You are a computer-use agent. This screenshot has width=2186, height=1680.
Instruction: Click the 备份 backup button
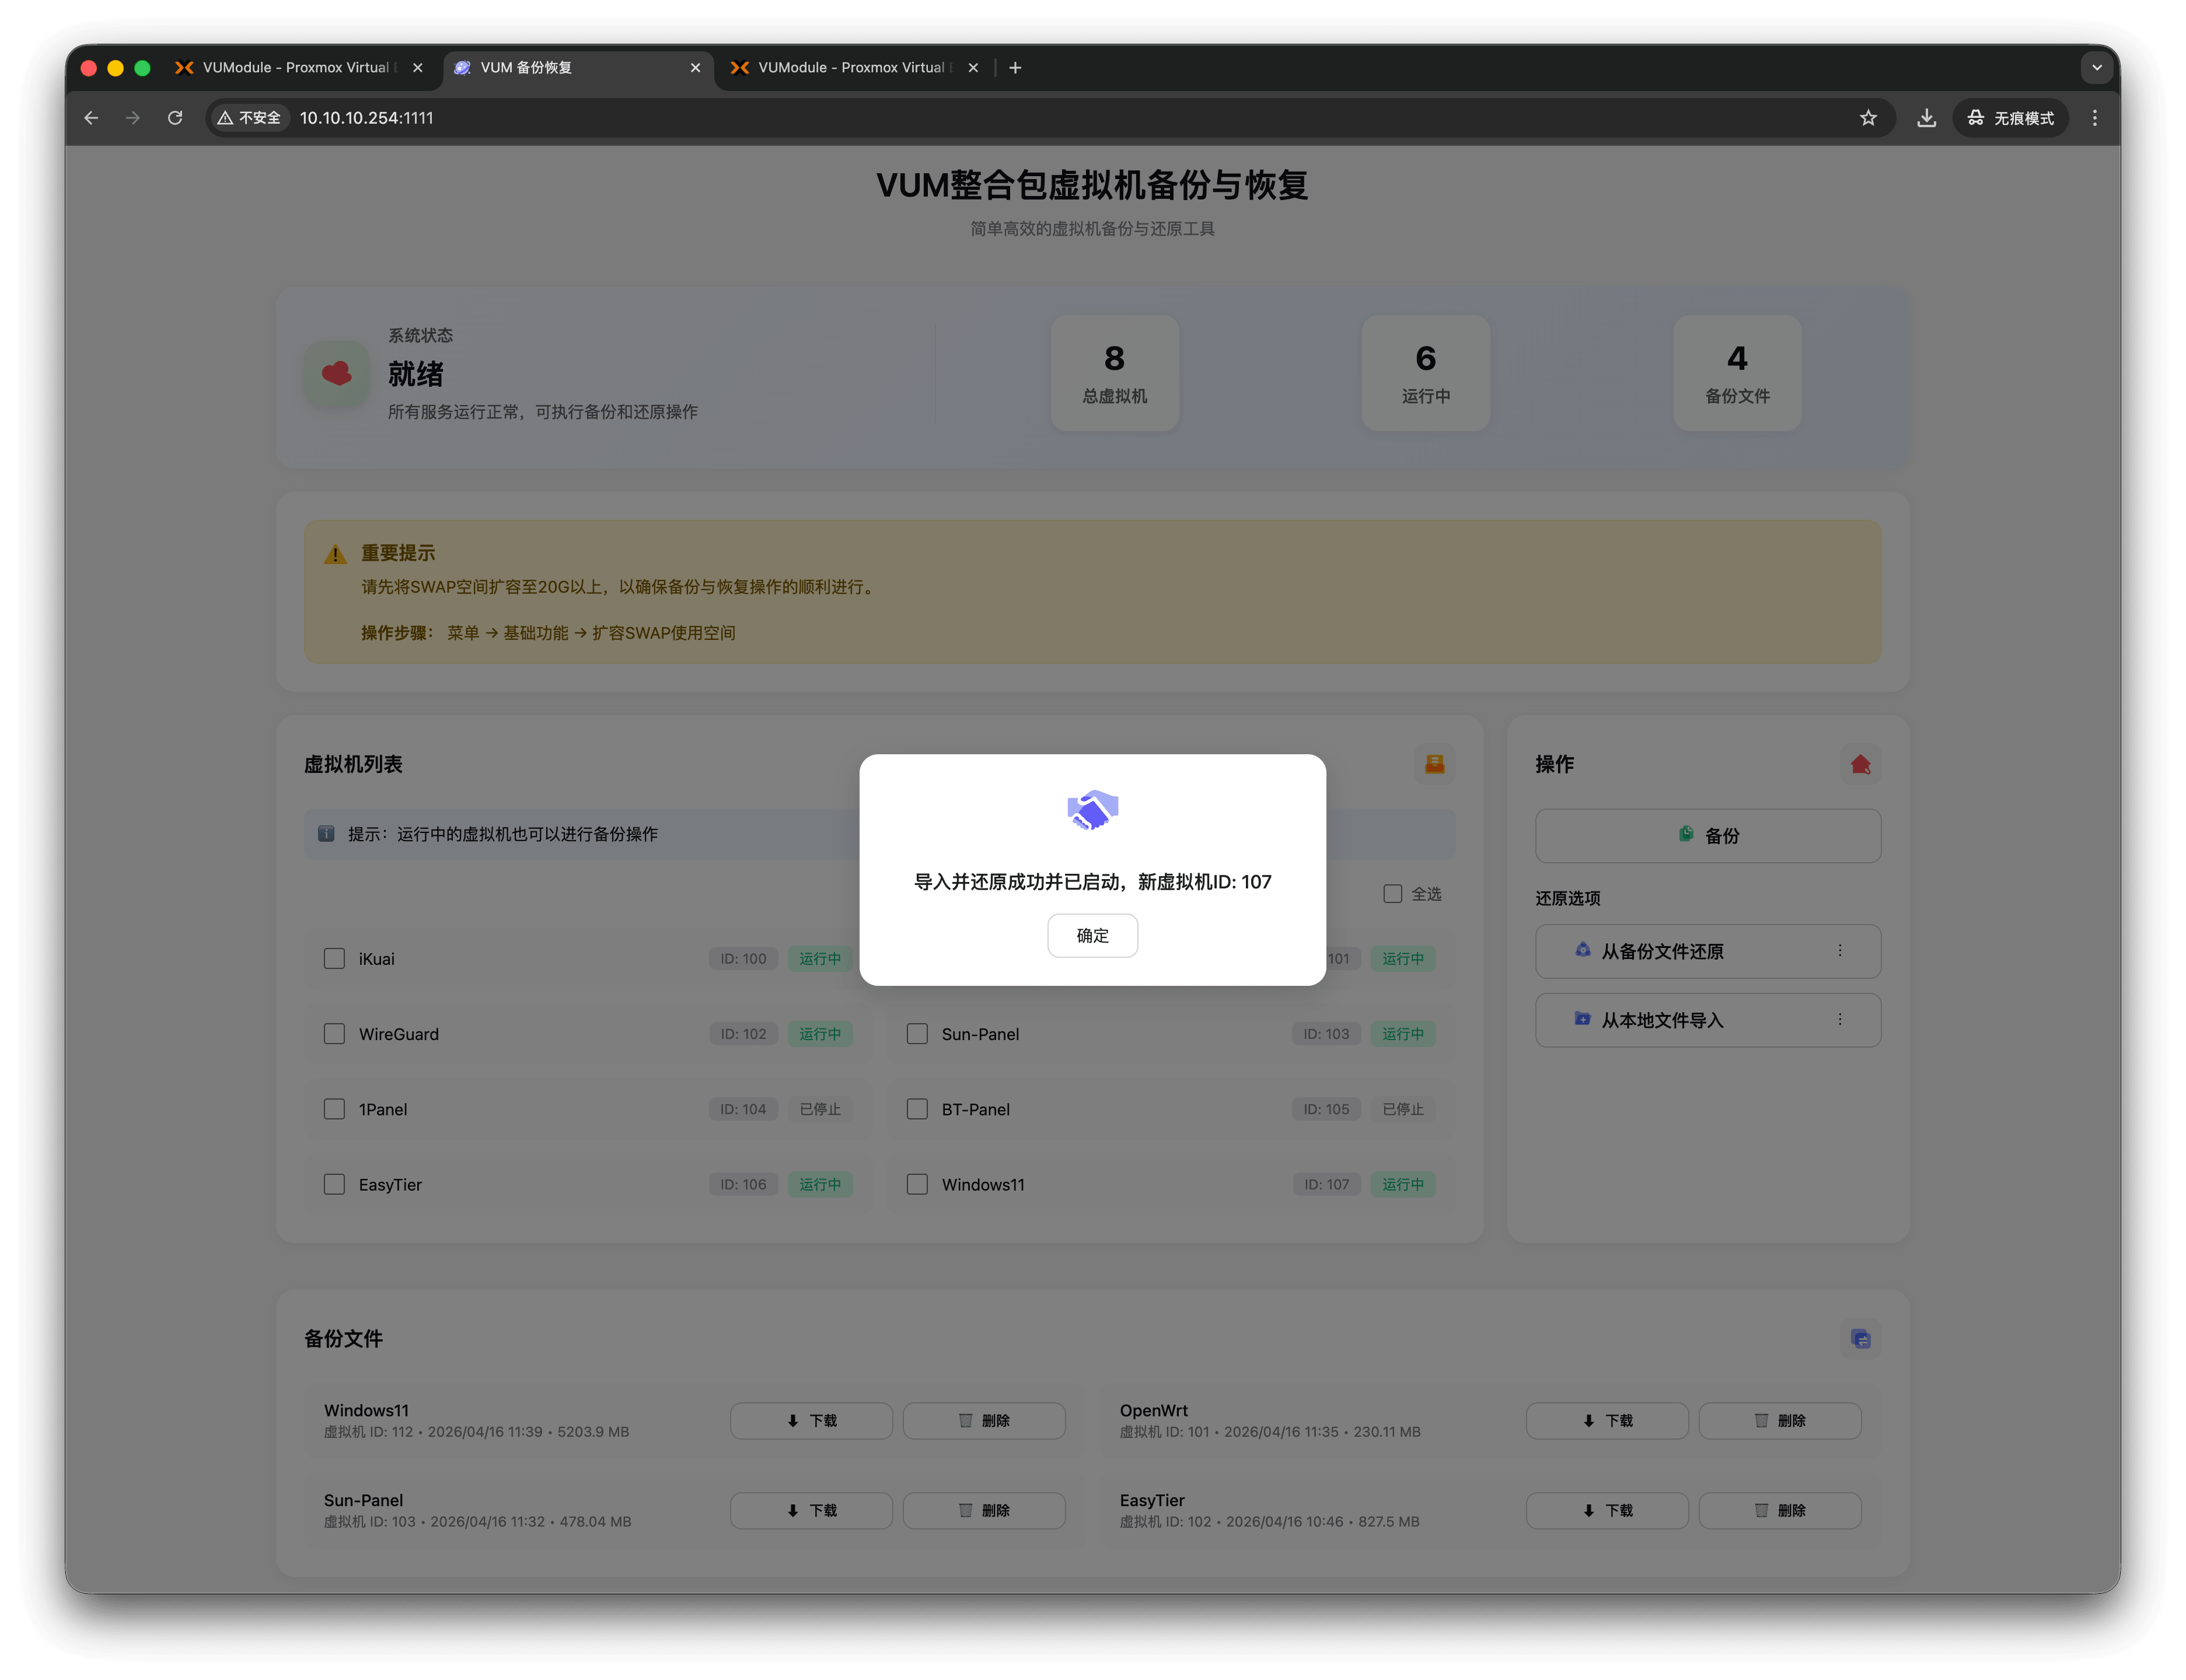(x=1707, y=836)
